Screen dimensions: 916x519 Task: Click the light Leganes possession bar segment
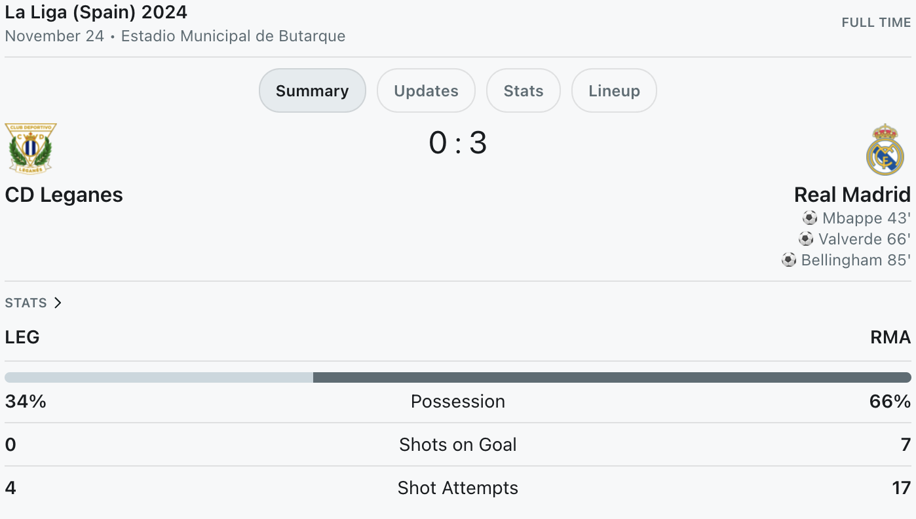[x=159, y=377]
